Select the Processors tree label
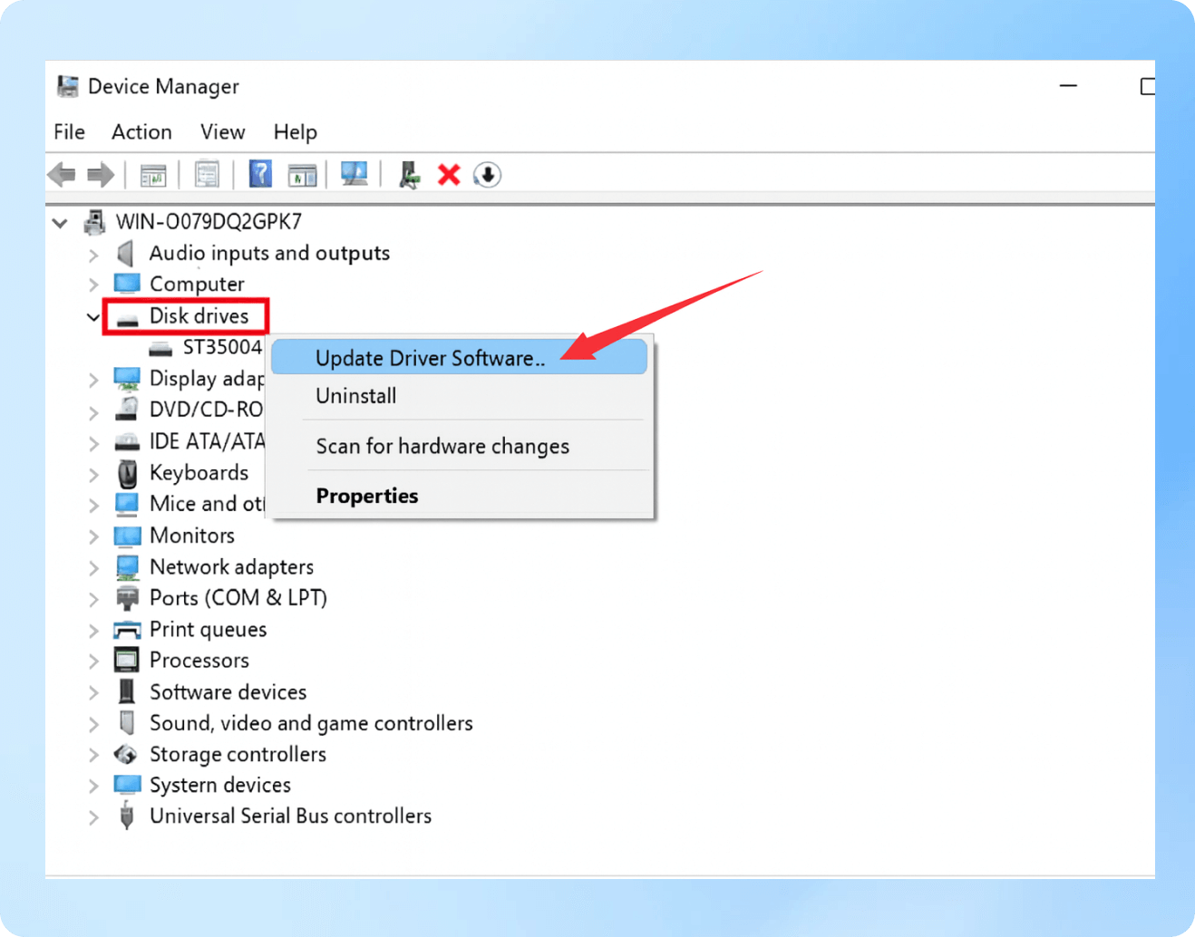The width and height of the screenshot is (1195, 937). click(x=199, y=661)
